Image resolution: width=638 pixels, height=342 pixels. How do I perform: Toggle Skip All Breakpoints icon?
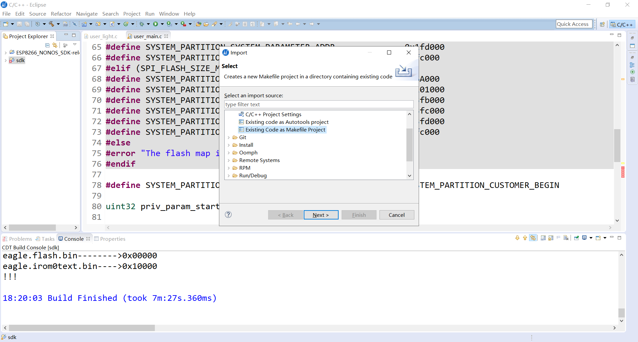pos(74,24)
